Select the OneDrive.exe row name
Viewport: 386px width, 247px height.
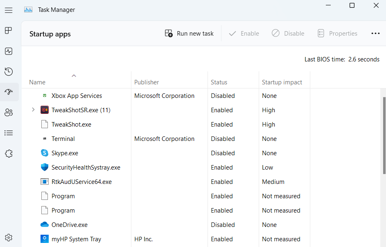(x=70, y=225)
